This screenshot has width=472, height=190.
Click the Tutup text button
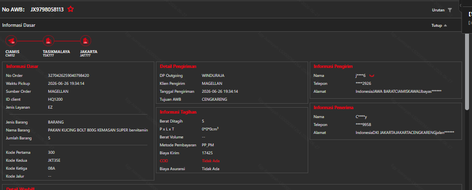tap(437, 25)
